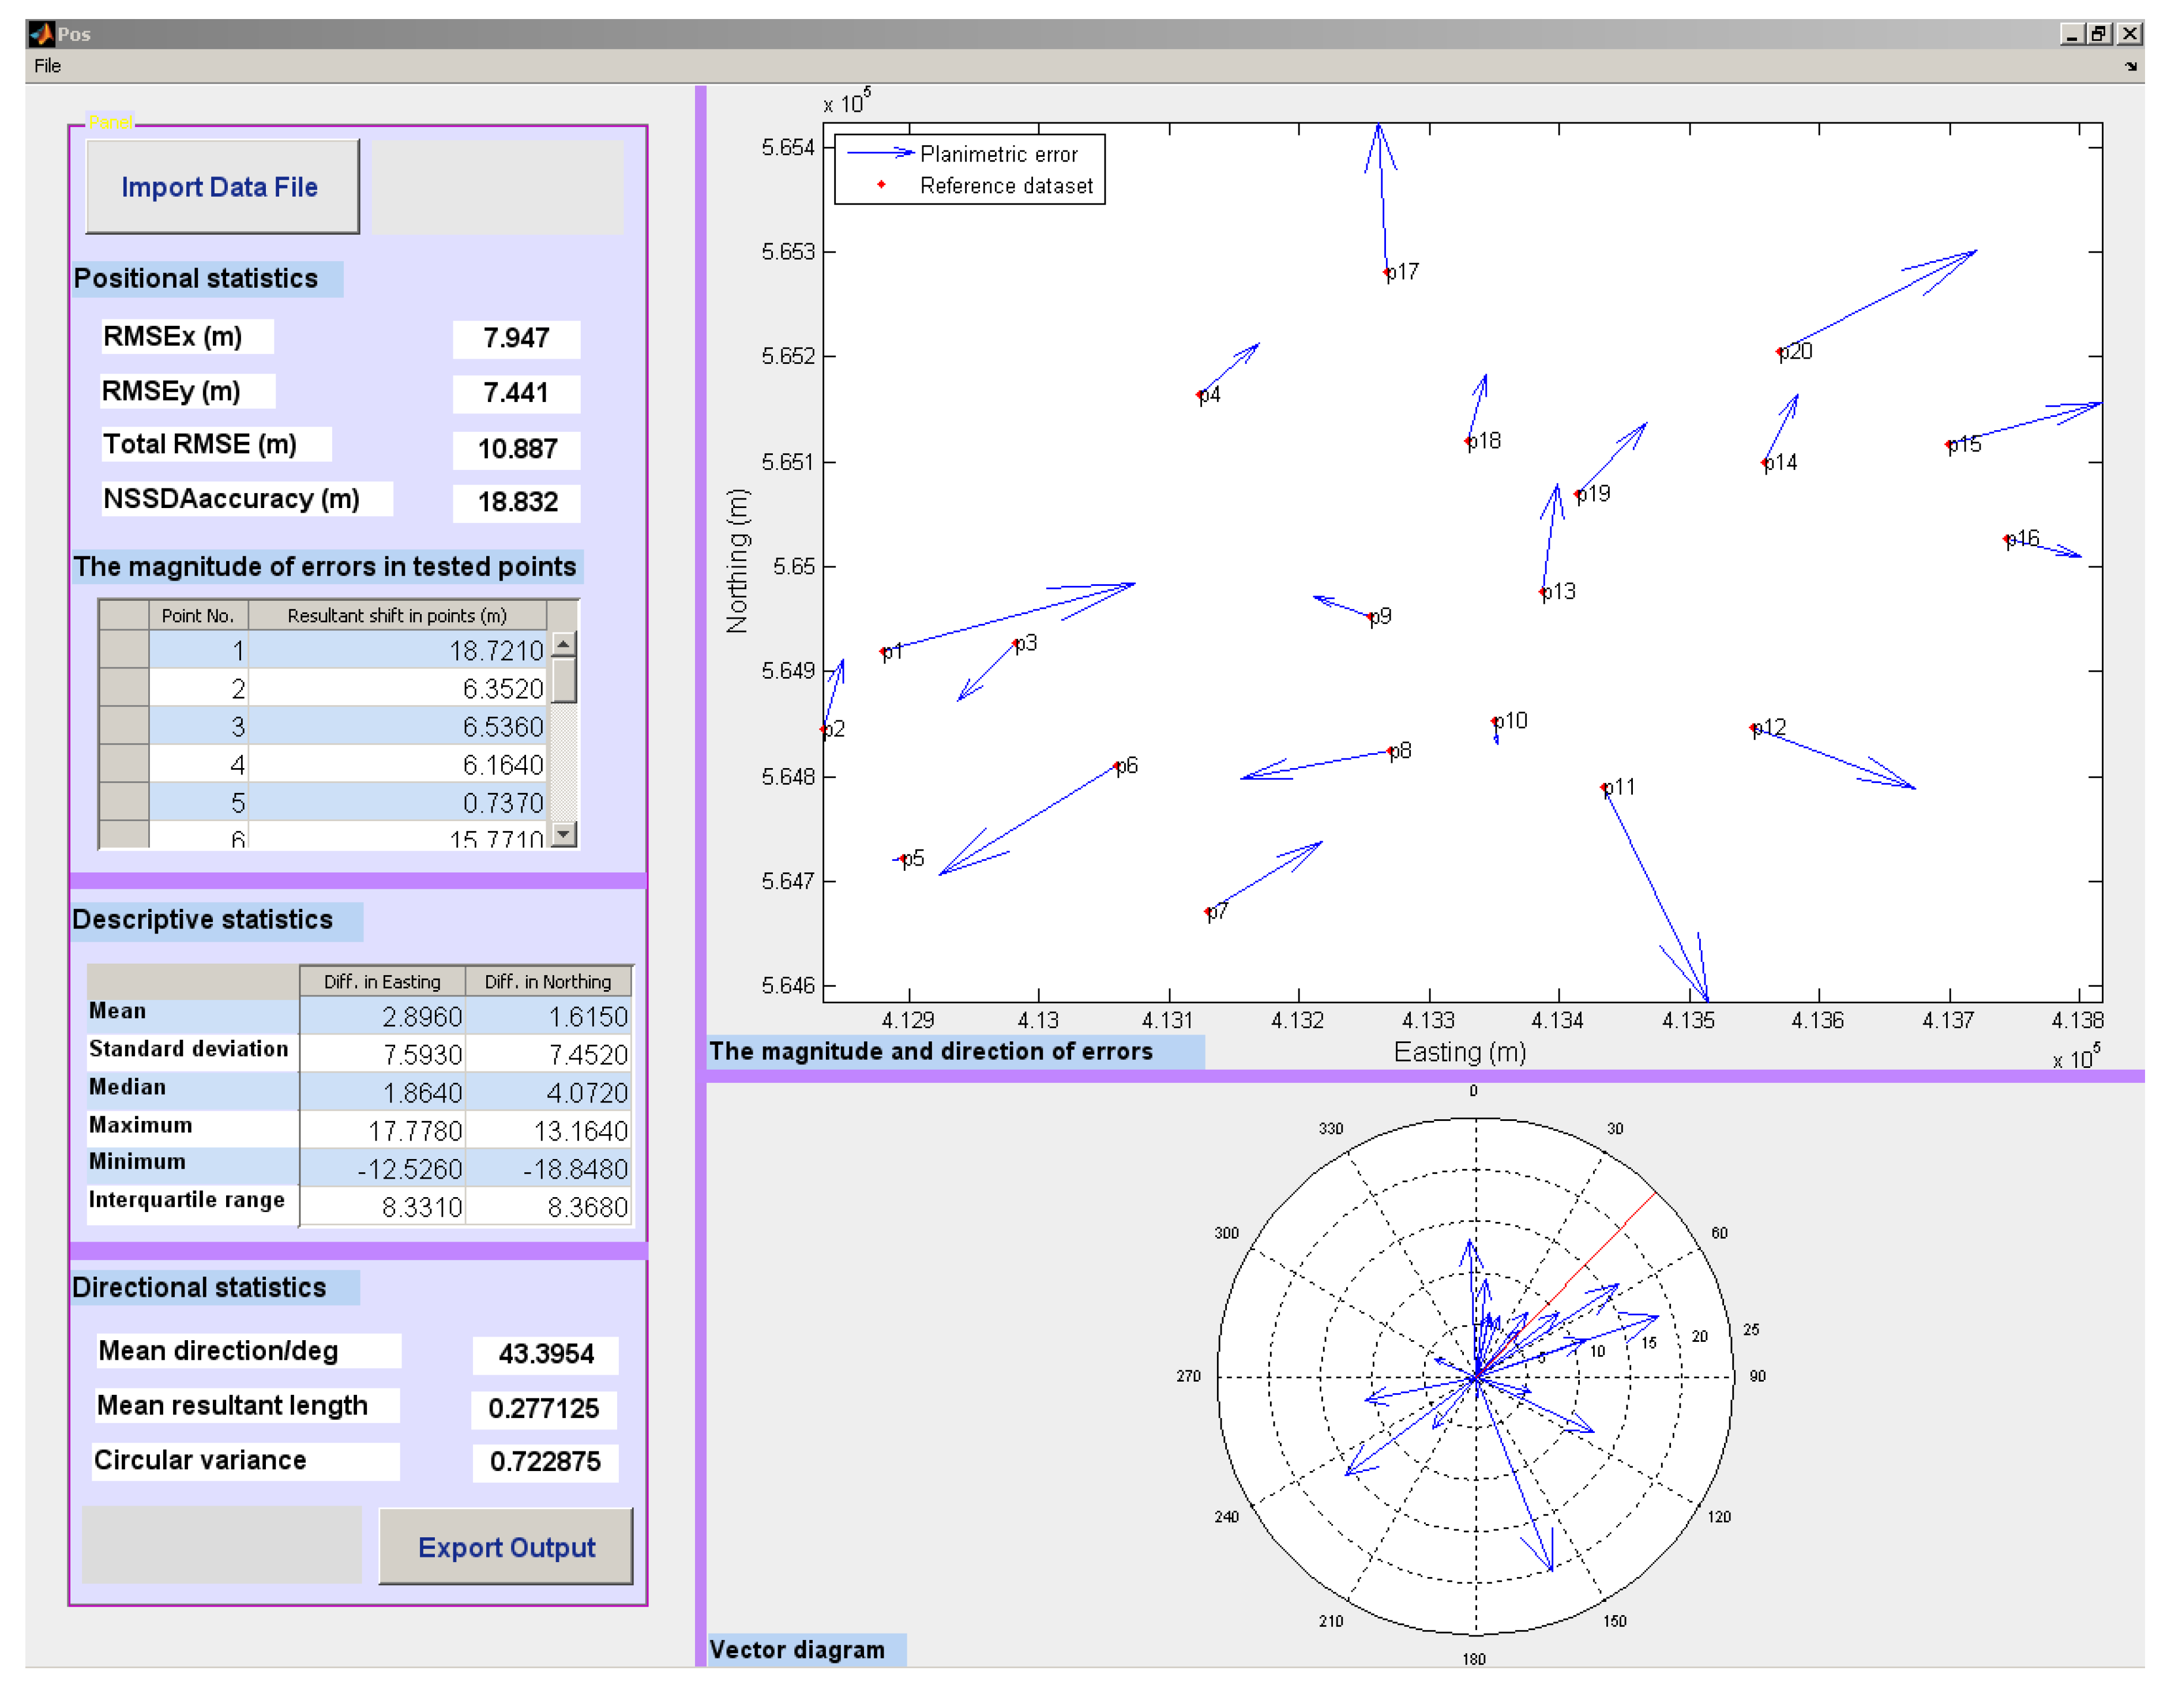Screen dimensions: 2171x1708
Task: Click errors table scroll up arrow
Action: [564, 645]
